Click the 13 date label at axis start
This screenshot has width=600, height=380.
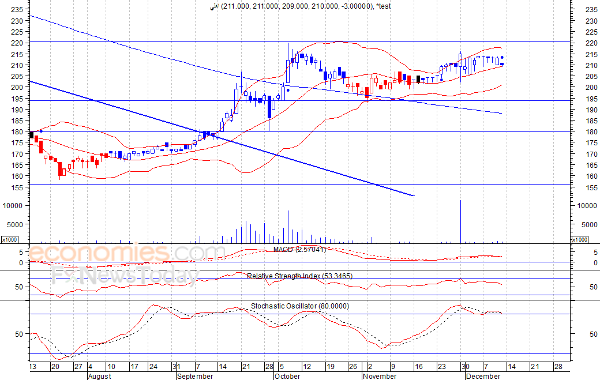point(33,367)
